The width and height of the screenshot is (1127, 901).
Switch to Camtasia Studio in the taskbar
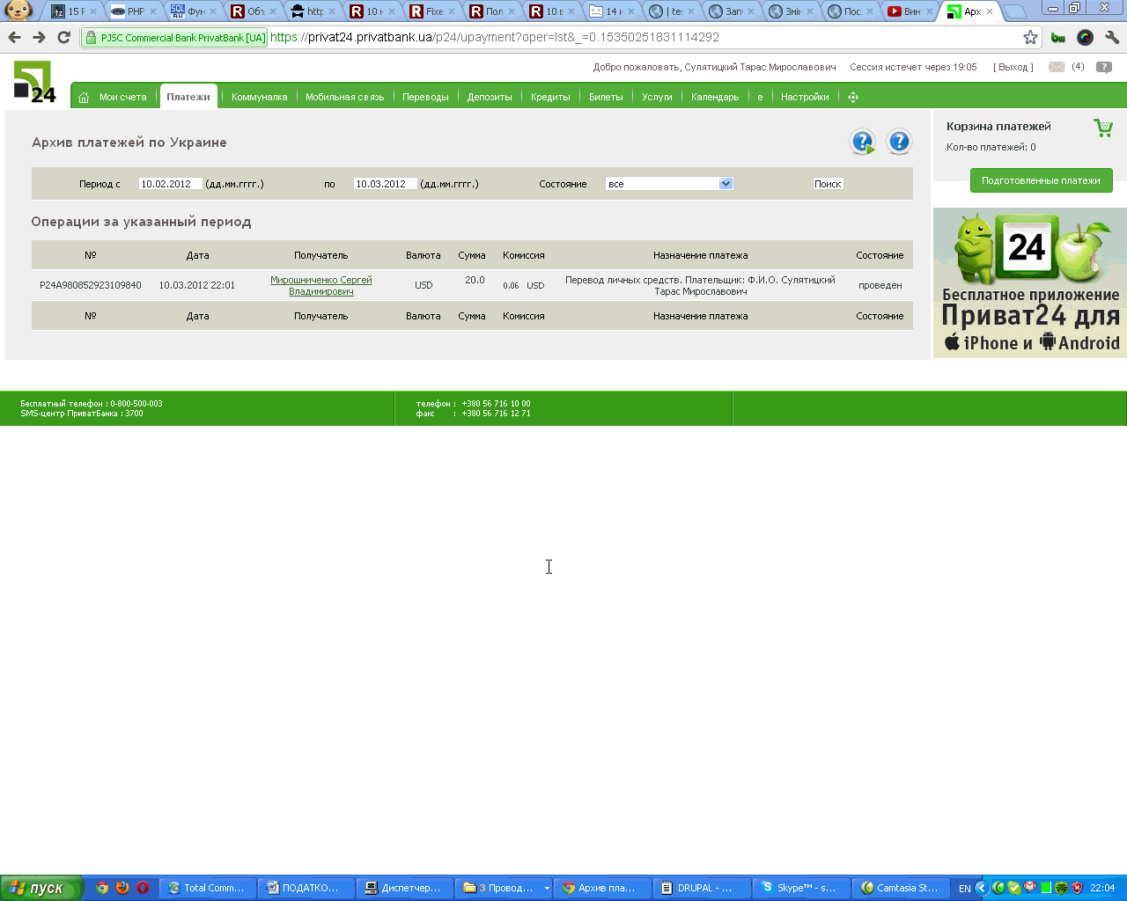point(902,888)
